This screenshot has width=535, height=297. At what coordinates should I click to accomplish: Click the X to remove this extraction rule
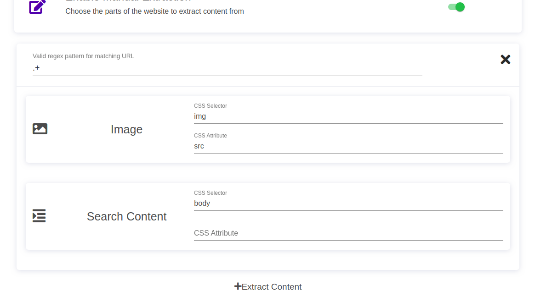tap(505, 60)
